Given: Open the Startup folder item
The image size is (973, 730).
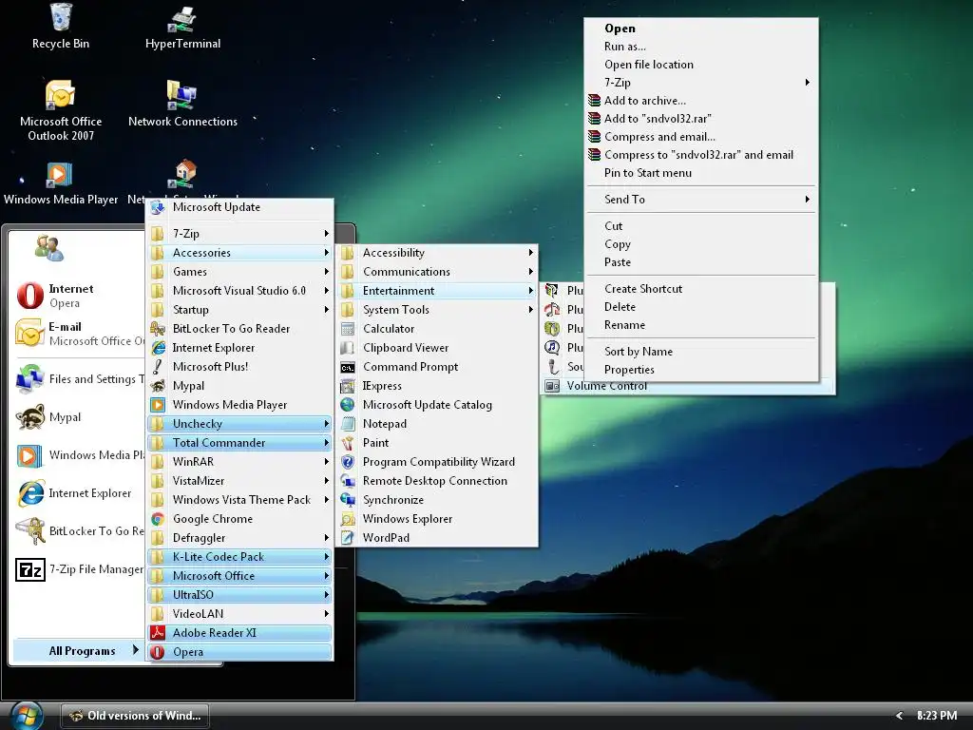Looking at the screenshot, I should point(239,310).
